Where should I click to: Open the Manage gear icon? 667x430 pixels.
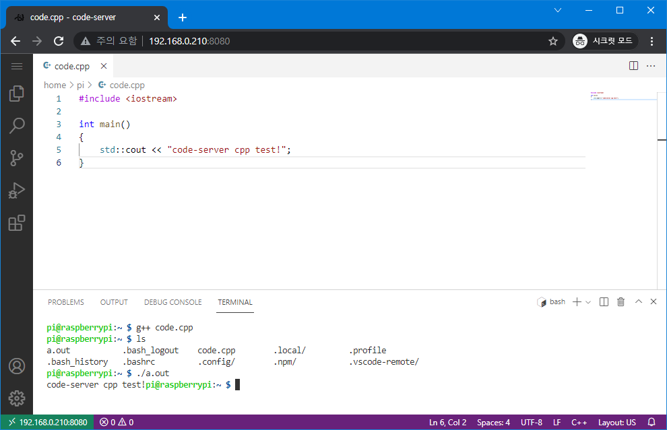coord(17,398)
